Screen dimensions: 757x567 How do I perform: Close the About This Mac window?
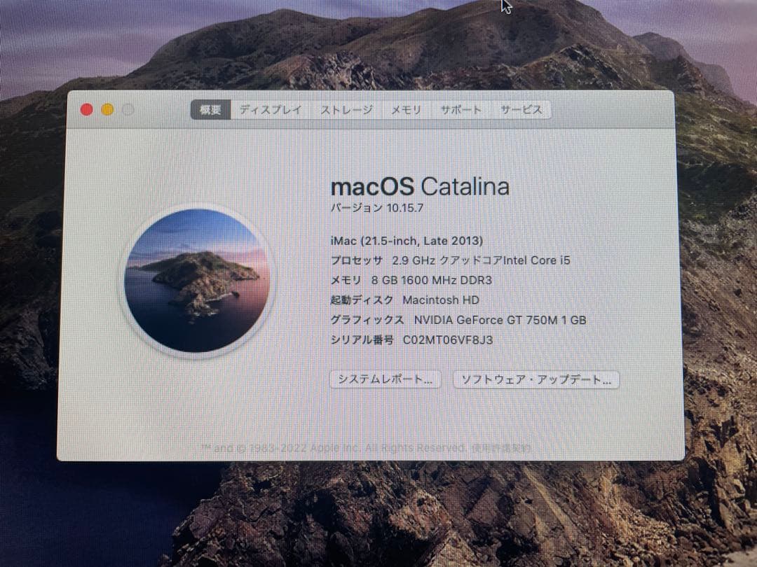click(86, 109)
